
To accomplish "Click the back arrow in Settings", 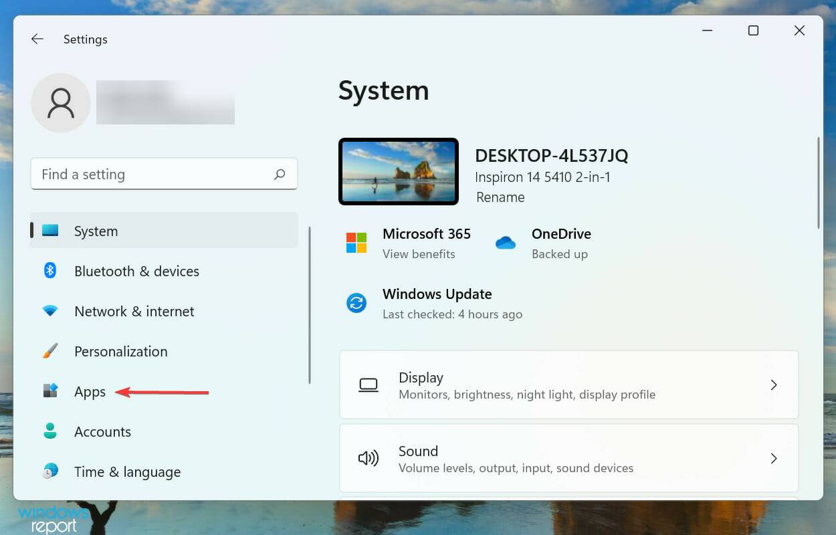I will pyautogui.click(x=37, y=39).
